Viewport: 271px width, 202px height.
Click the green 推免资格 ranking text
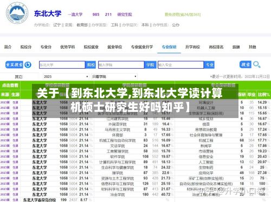click(x=183, y=15)
